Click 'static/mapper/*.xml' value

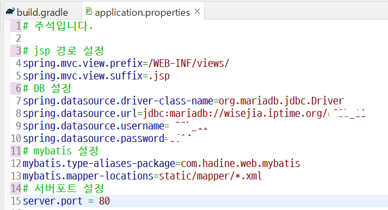point(211,176)
